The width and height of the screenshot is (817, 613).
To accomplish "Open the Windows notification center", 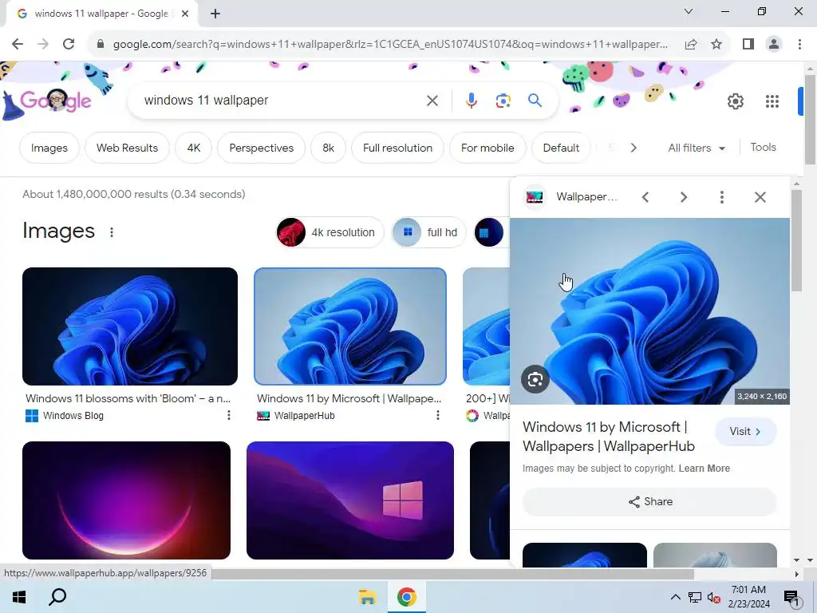I will (791, 598).
